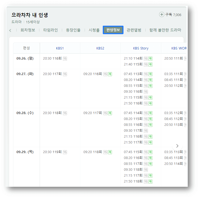Click the subscribe plus icon
This screenshot has width=199, height=198.
[162, 14]
